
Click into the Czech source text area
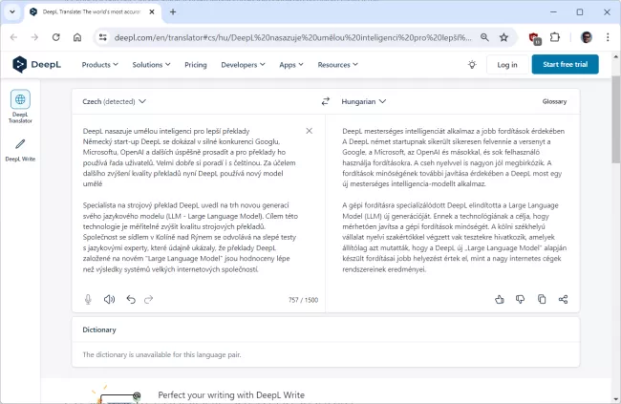click(x=191, y=210)
